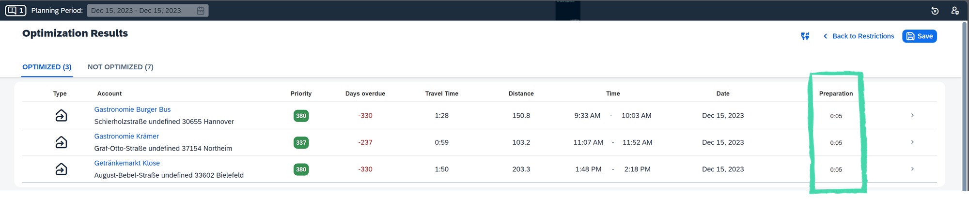Open the Getränkemarkt Klose account link

coord(127,163)
